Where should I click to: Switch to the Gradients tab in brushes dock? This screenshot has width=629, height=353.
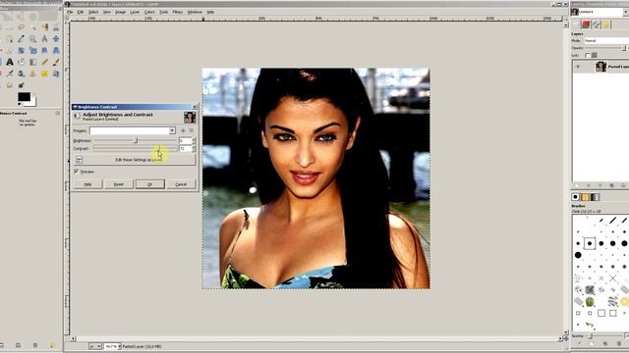(x=596, y=197)
